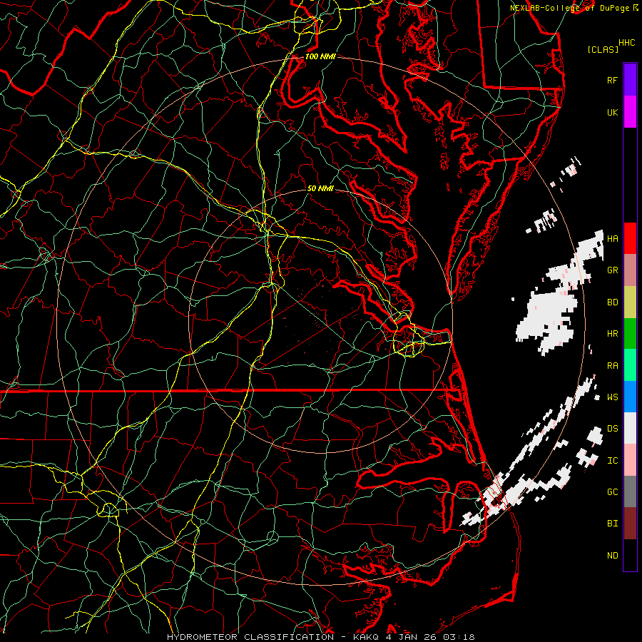The height and width of the screenshot is (642, 642).
Task: Click the Hydrometeor Classification KAKQ title caption
Action: [x=320, y=637]
